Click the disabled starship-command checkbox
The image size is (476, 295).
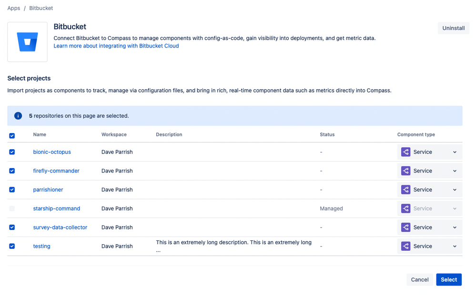(x=12, y=209)
